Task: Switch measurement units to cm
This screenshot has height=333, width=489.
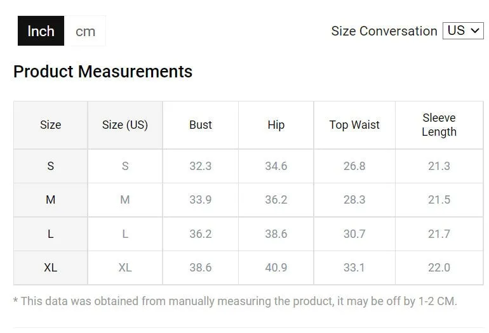Action: (85, 31)
